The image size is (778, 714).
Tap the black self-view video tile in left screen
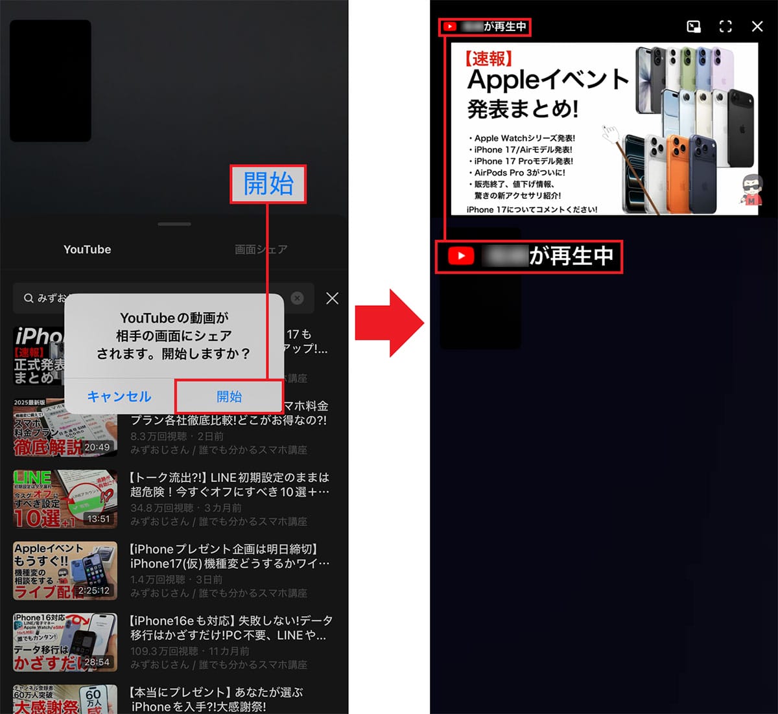pos(51,81)
